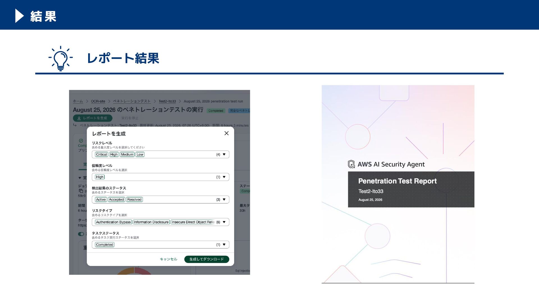Click the copy icon beside job ID

81,191
